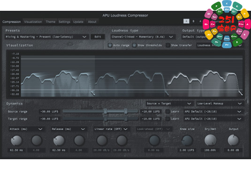Viewport: 251px width, 170px height.
Task: Click the Output 0.00 dB value field
Action: (x=233, y=150)
